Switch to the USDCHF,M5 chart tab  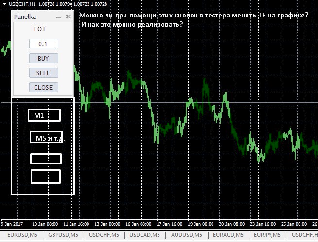(104, 235)
